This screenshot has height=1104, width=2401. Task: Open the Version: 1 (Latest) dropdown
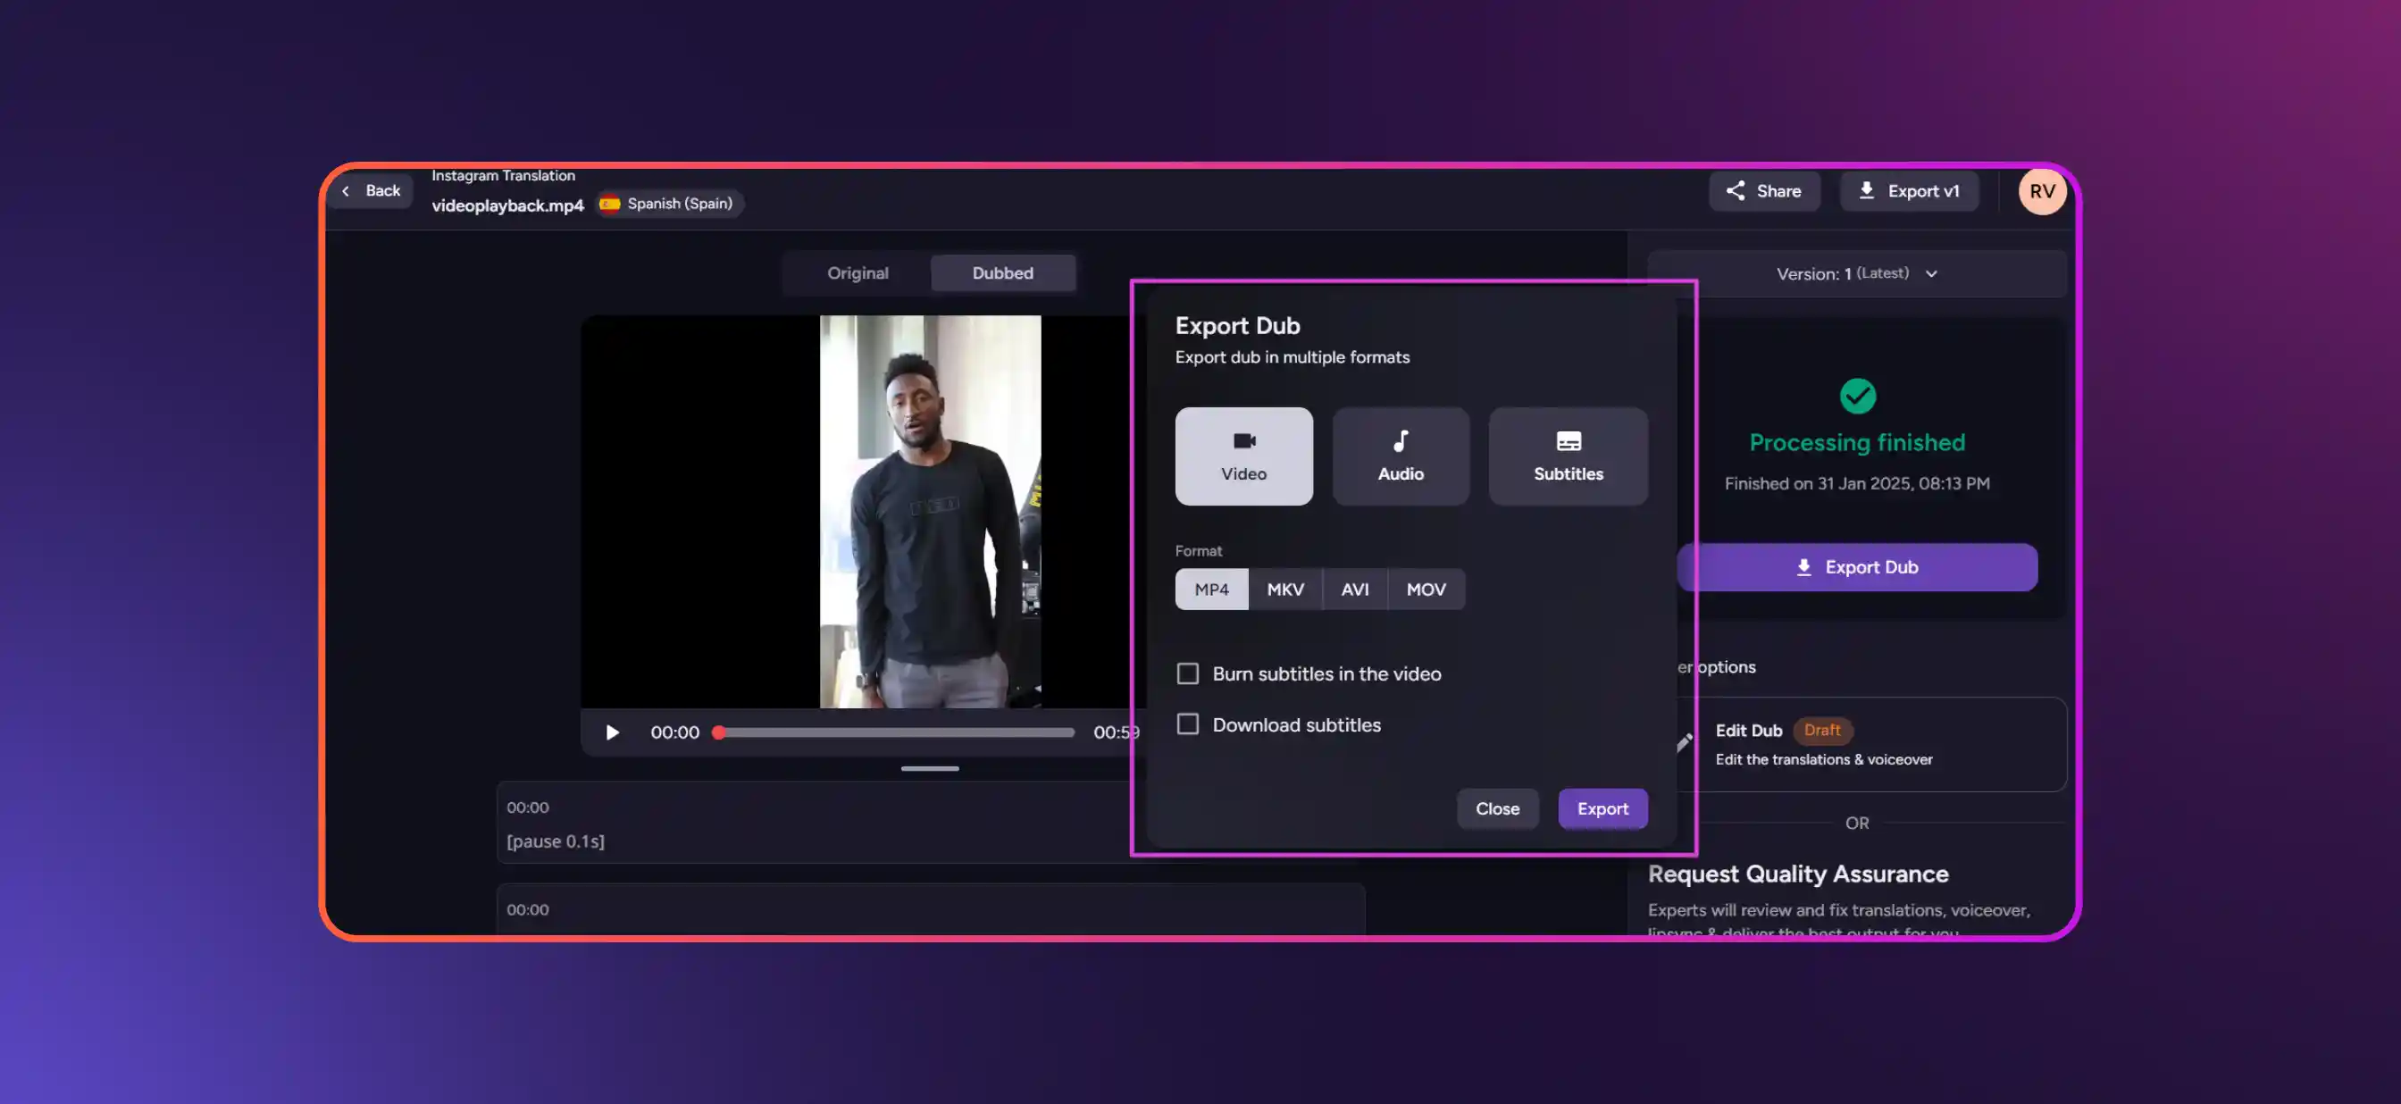(x=1856, y=273)
